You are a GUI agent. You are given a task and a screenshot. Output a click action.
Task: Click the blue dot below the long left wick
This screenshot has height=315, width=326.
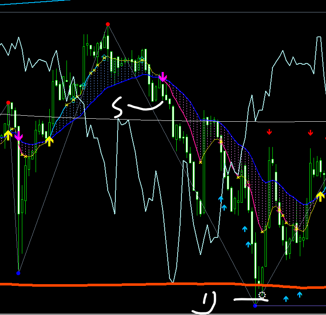pos(18,273)
